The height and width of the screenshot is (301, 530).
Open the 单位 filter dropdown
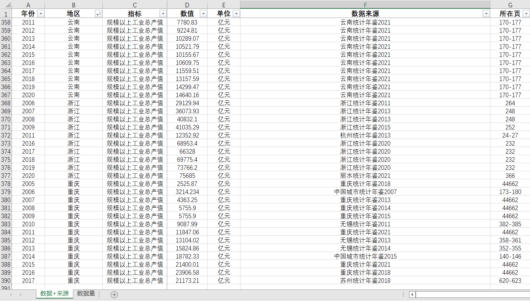pyautogui.click(x=236, y=14)
